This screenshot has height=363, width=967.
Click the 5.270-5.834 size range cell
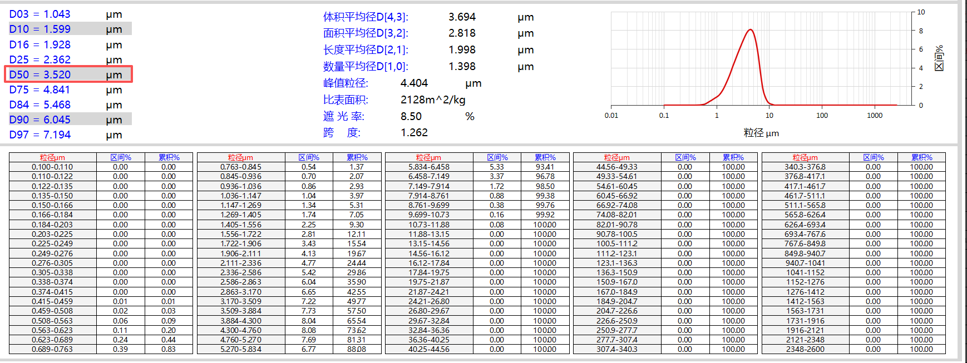(241, 349)
